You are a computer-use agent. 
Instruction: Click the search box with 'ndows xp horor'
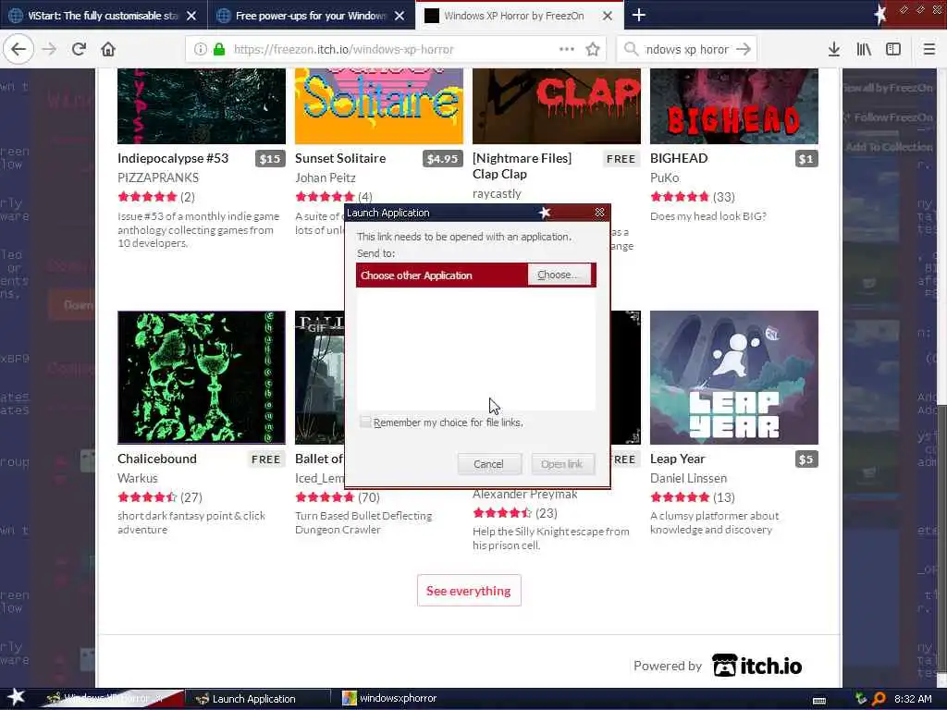click(x=687, y=50)
